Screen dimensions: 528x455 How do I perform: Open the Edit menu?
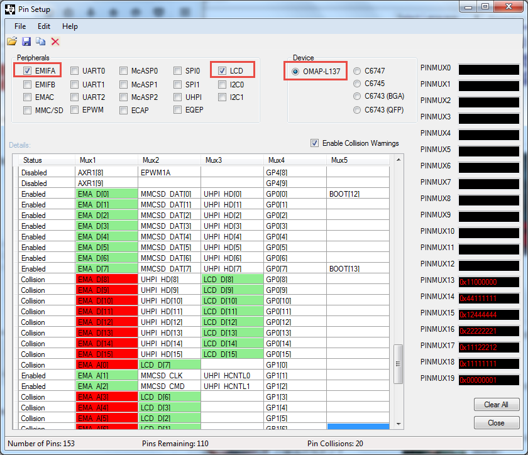coord(44,26)
